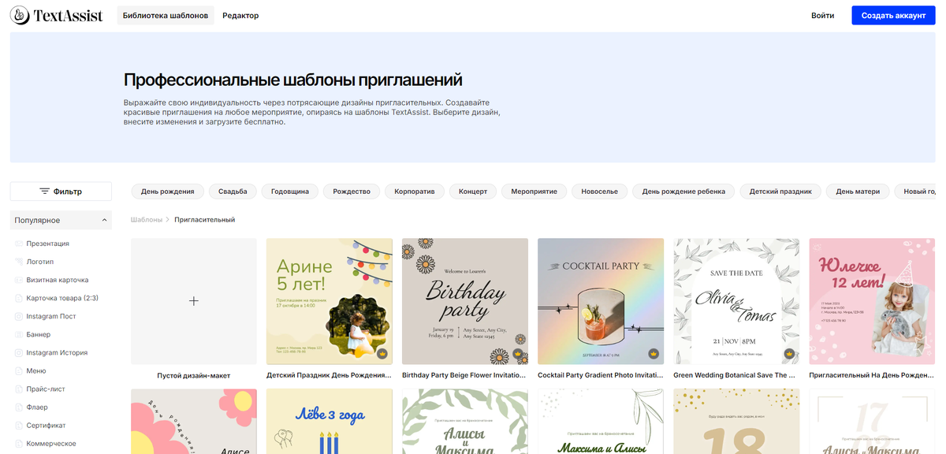
Task: Click the Шаблоны breadcrumb link
Action: (147, 220)
